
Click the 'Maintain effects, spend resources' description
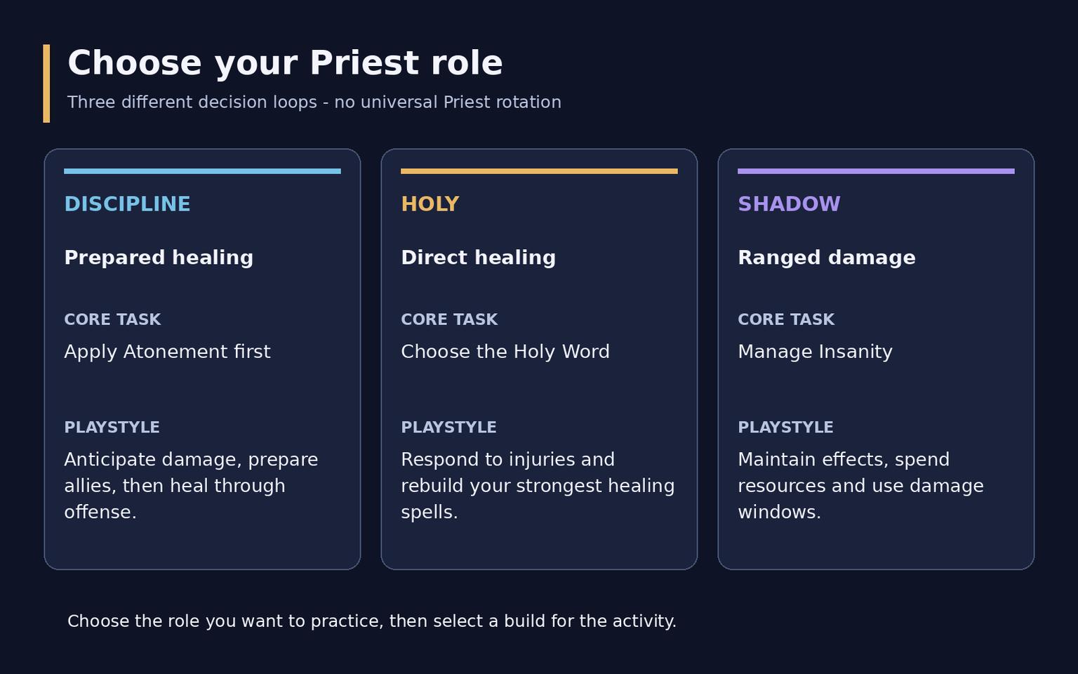pos(860,486)
